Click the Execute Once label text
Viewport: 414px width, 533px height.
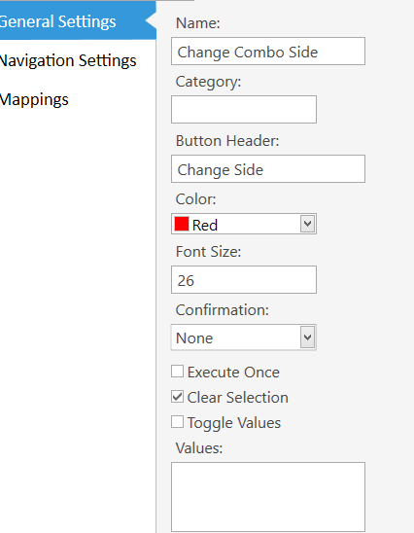pos(233,373)
